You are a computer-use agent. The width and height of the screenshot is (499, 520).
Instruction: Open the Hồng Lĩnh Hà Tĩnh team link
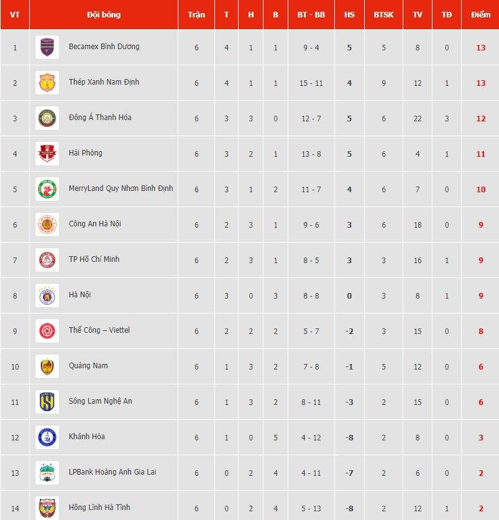99,508
